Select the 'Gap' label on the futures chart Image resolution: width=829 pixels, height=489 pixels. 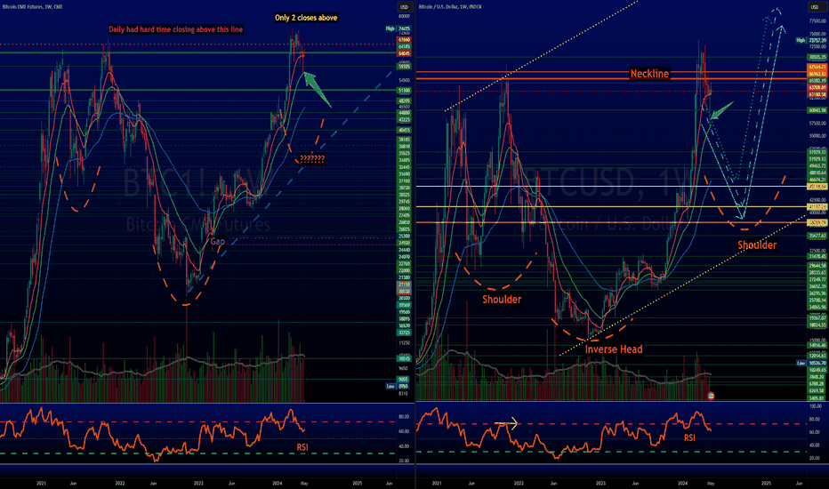pos(217,241)
